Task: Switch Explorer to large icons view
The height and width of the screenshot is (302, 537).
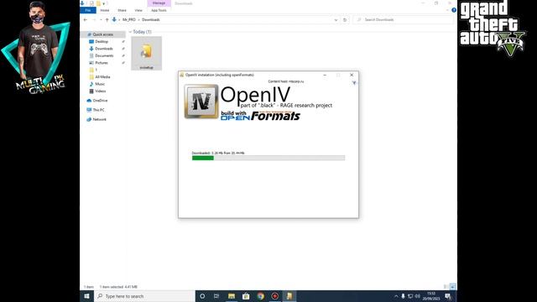Action: click(453, 287)
